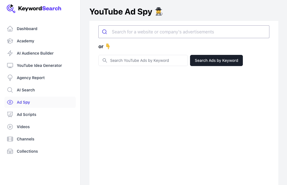Click the Channels filmstrip icon

10,139
